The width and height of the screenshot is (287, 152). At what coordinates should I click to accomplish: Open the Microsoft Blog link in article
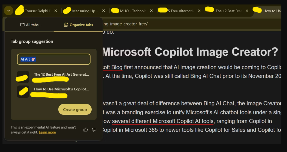pos(112,67)
